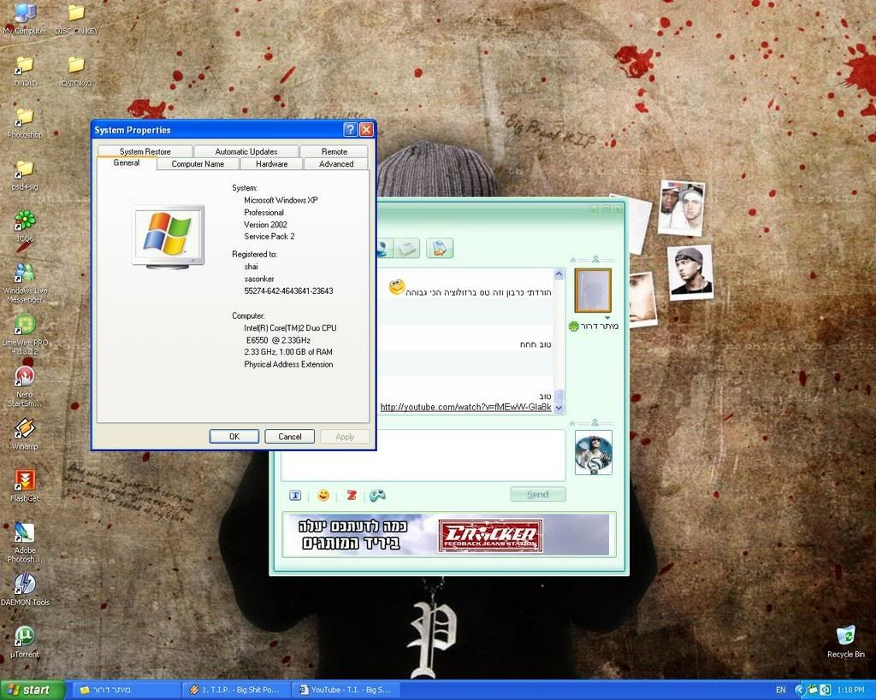Click the games controller icon in chat
The image size is (876, 700).
[x=377, y=495]
